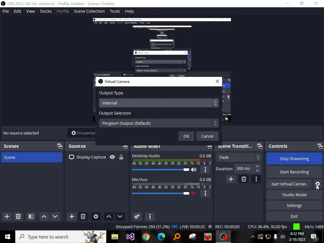Open the Edit menu
Image resolution: width=324 pixels, height=243 pixels.
click(18, 11)
